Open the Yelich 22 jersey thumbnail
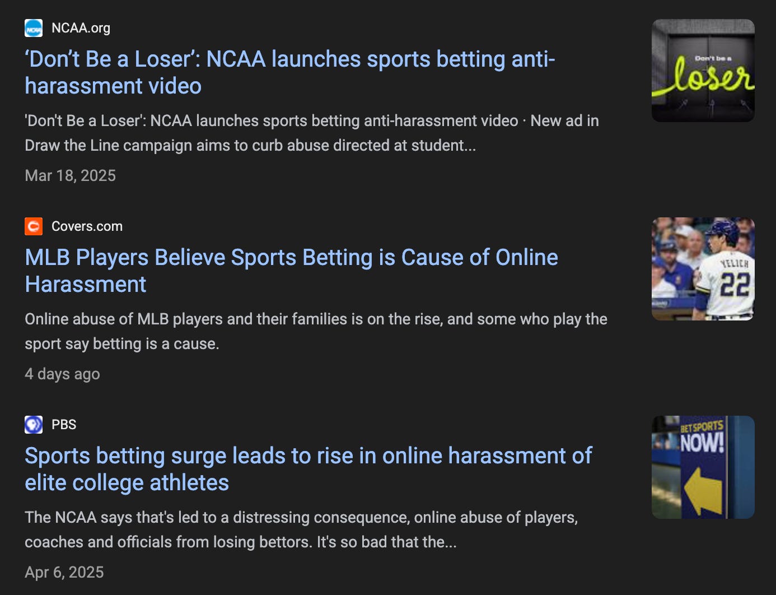The width and height of the screenshot is (776, 595). (703, 269)
